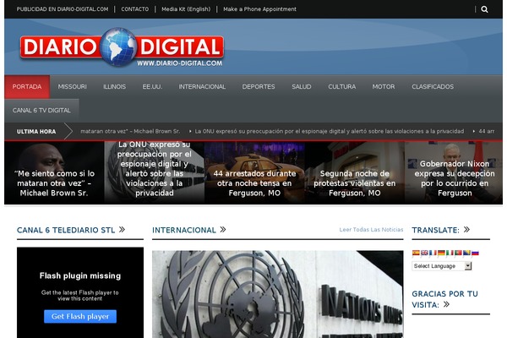The height and width of the screenshot is (338, 507).
Task: Open the Motor section
Action: 384,87
